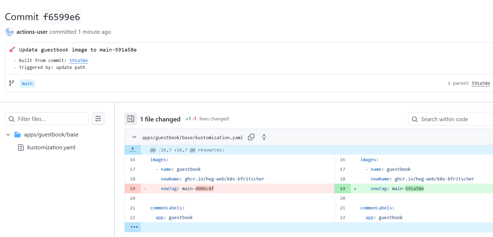The image size is (493, 237).
Task: Toggle the file tree side panel
Action: [x=131, y=119]
